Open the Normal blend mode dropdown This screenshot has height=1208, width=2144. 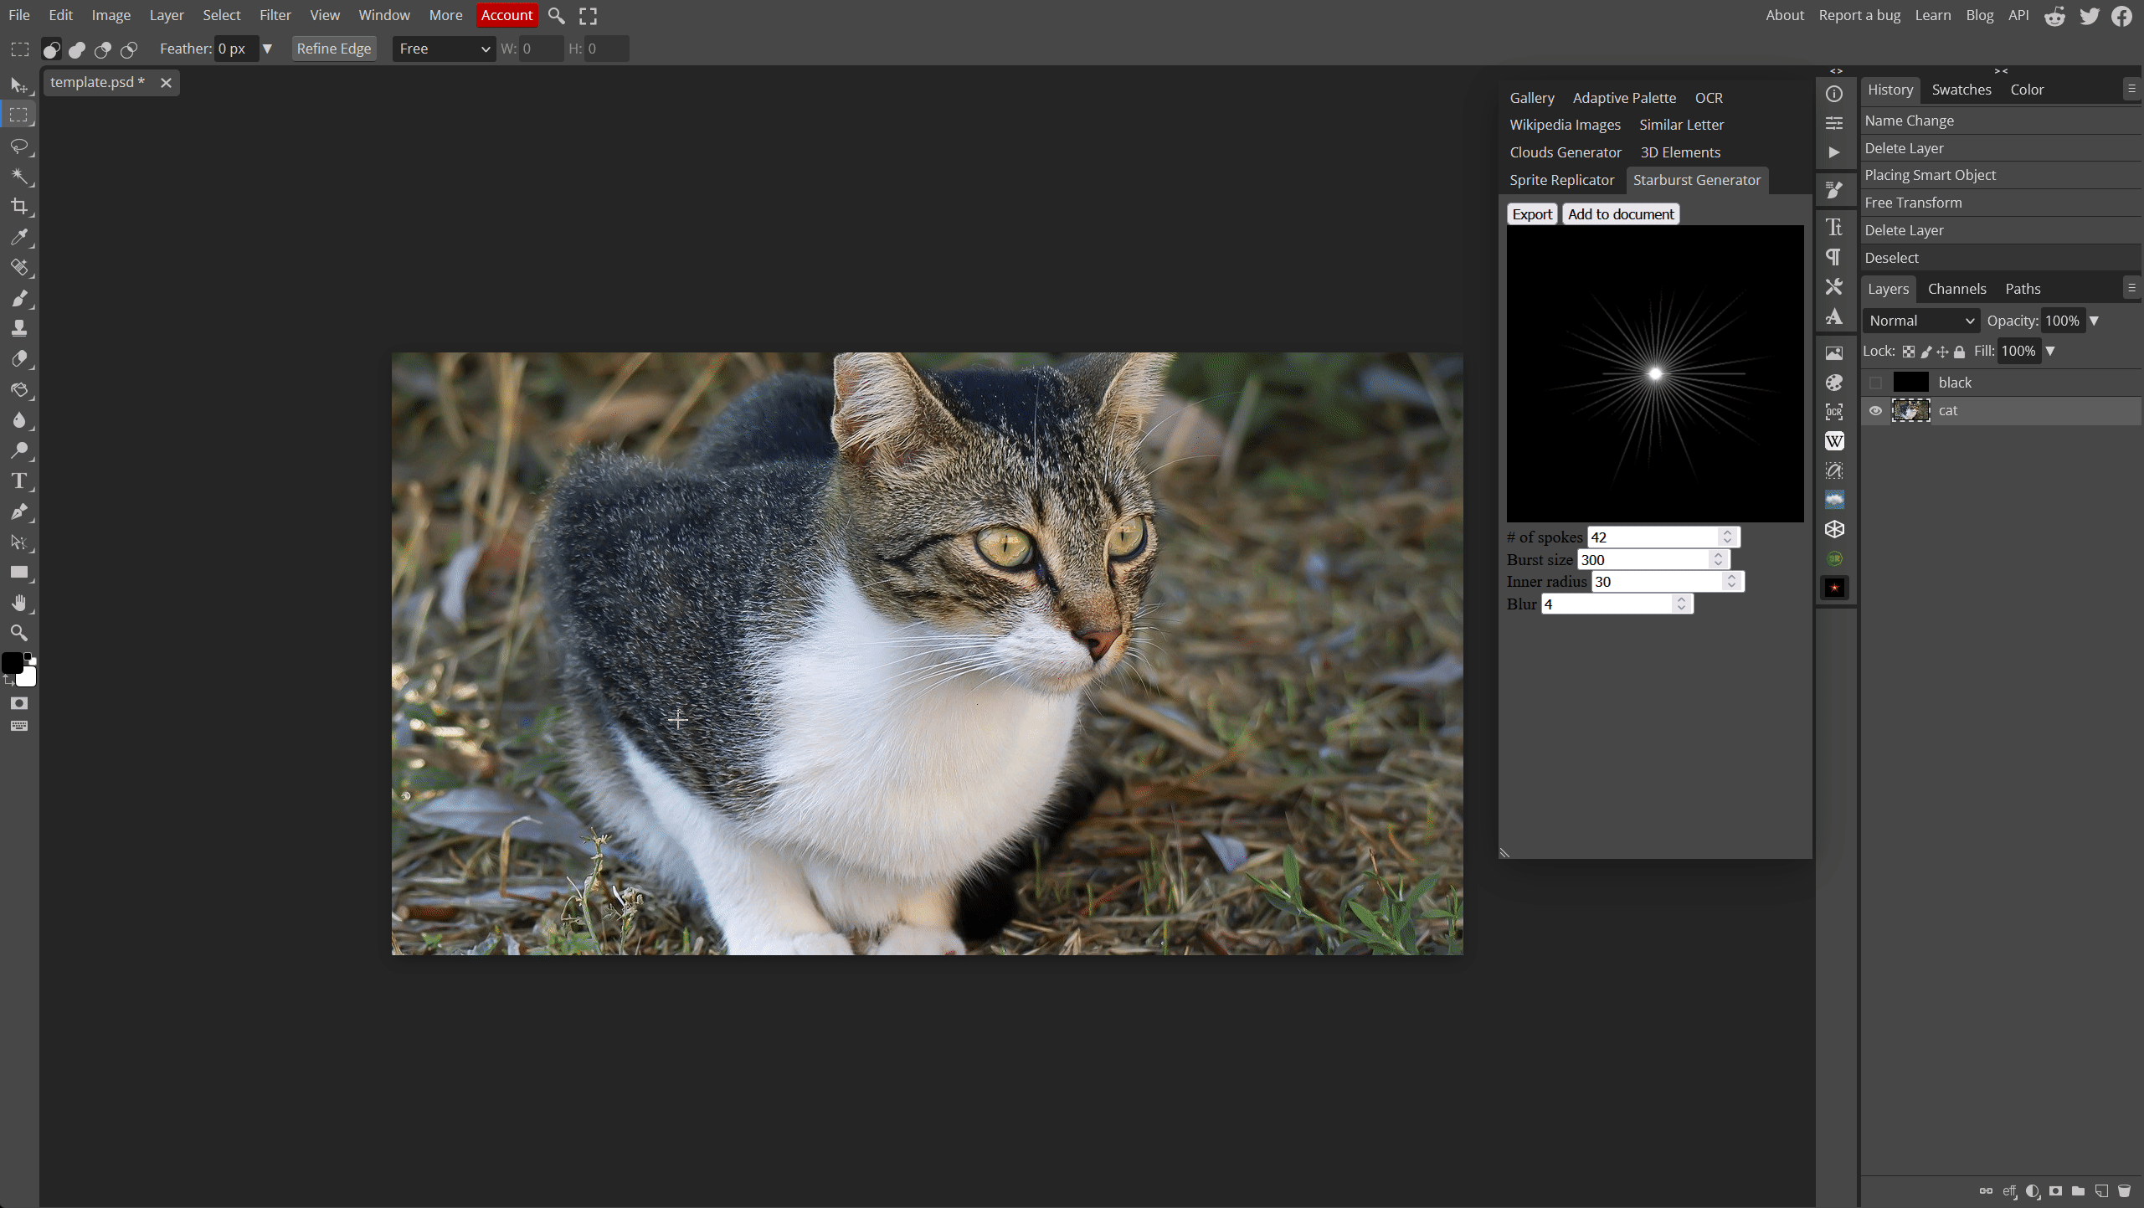[1920, 321]
